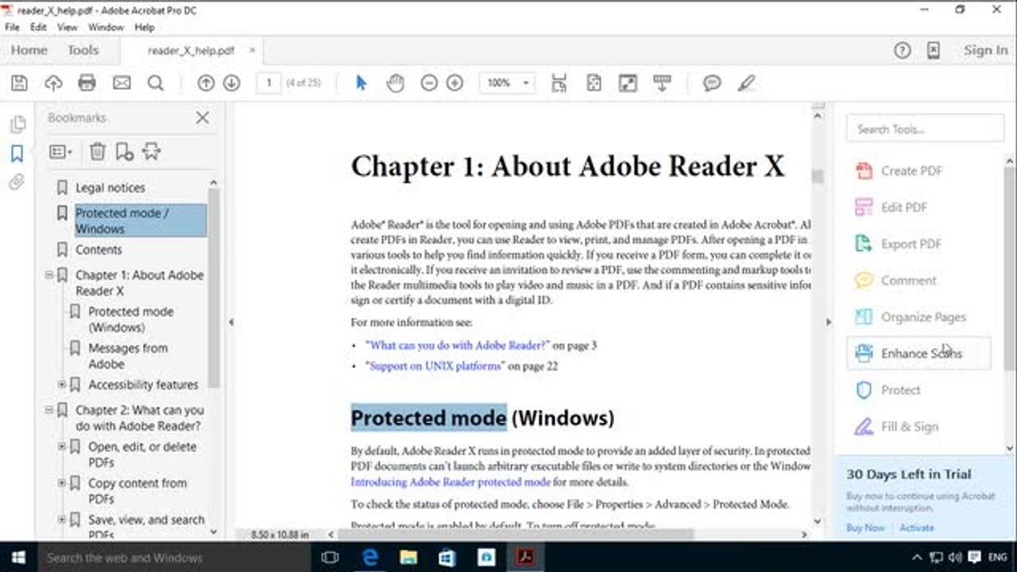Click the Print icon

(87, 83)
